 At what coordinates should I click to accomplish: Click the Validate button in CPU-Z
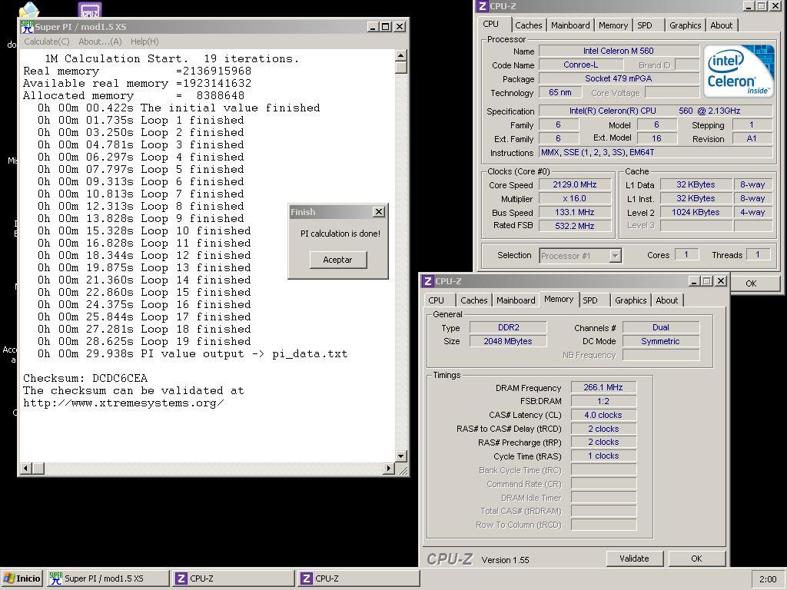[x=634, y=559]
